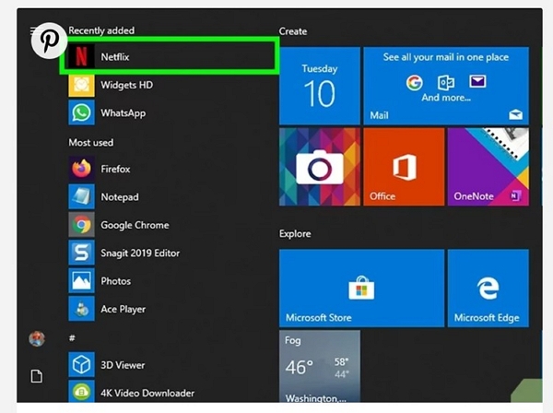
Task: Click the Pinterest save button
Action: pyautogui.click(x=49, y=41)
